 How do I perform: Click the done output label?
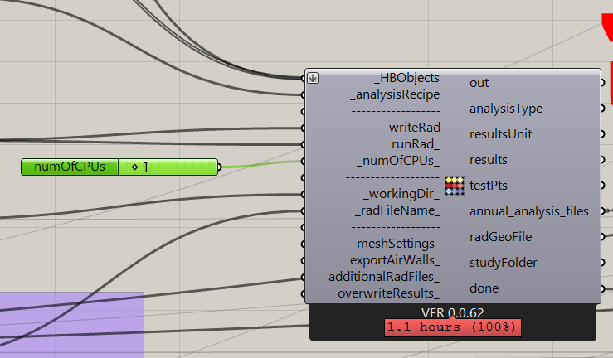pos(484,288)
